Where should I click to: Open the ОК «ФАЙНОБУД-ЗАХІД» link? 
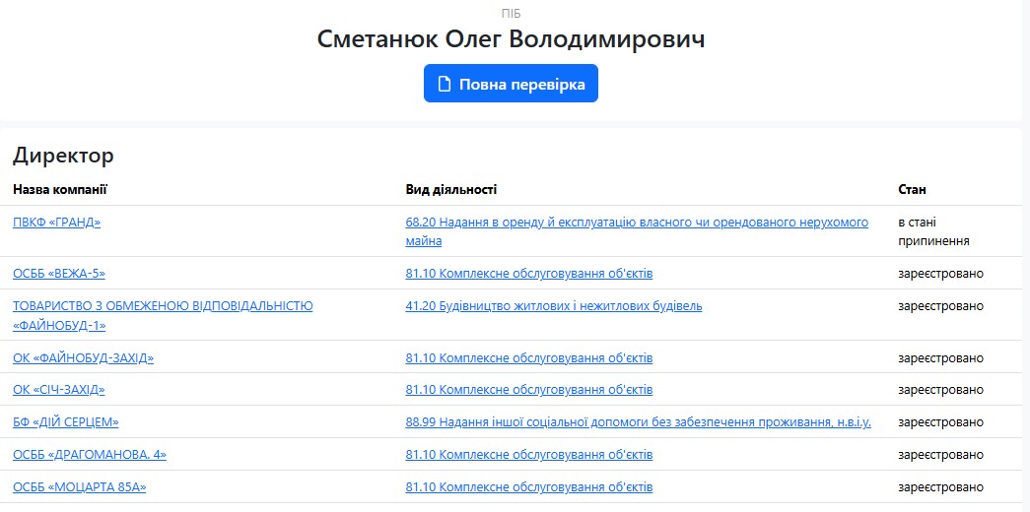pyautogui.click(x=84, y=357)
